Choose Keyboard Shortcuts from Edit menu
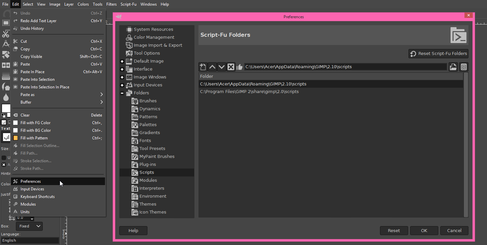487x245 pixels. (x=58, y=197)
